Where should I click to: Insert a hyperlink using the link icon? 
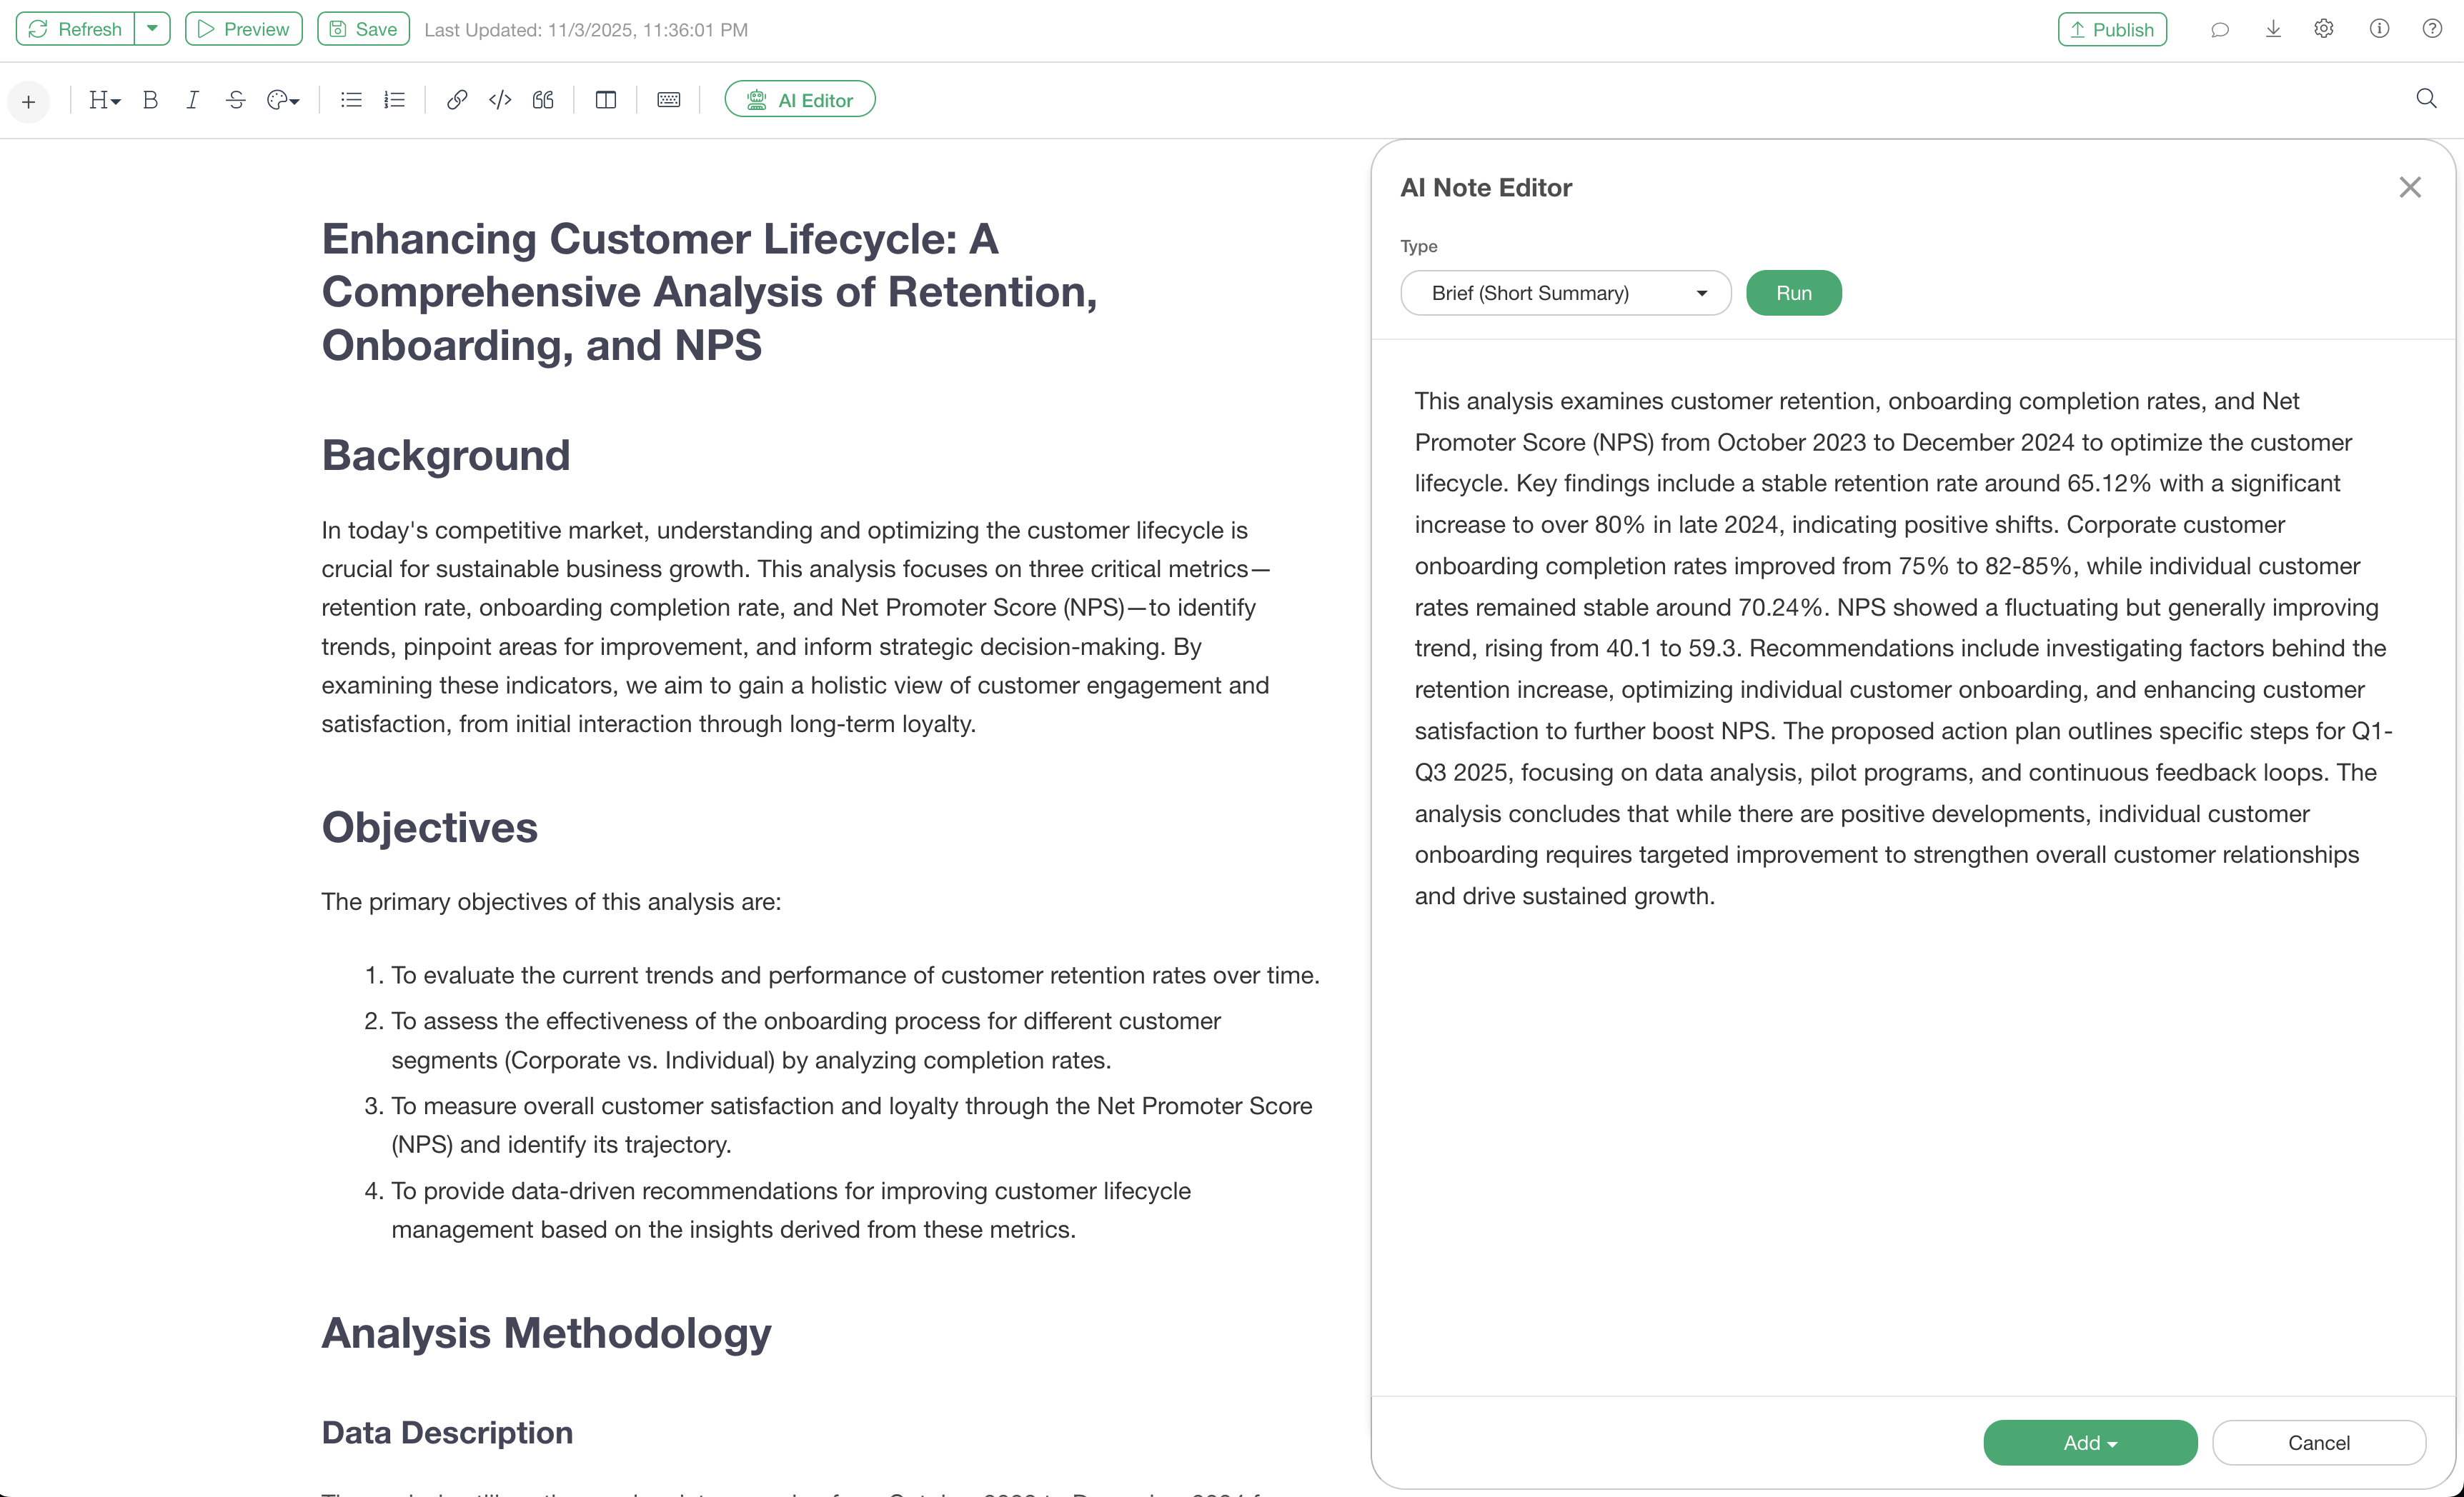pyautogui.click(x=457, y=100)
